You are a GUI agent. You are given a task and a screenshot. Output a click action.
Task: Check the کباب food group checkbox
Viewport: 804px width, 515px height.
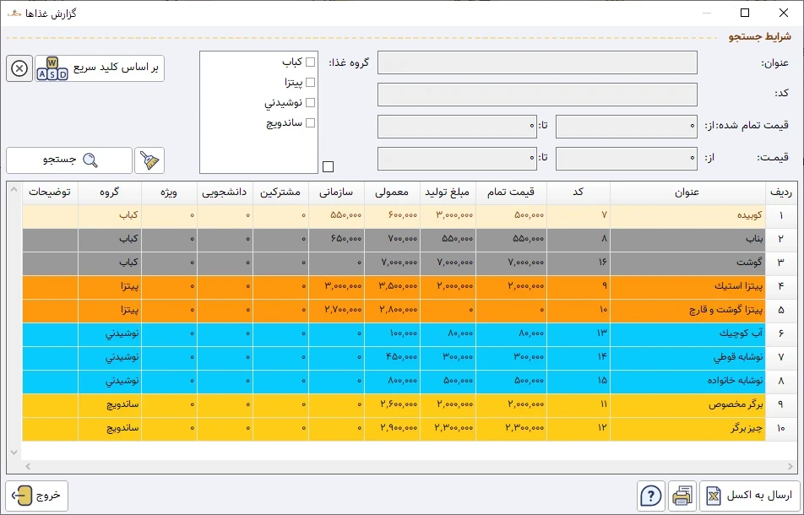[x=310, y=62]
